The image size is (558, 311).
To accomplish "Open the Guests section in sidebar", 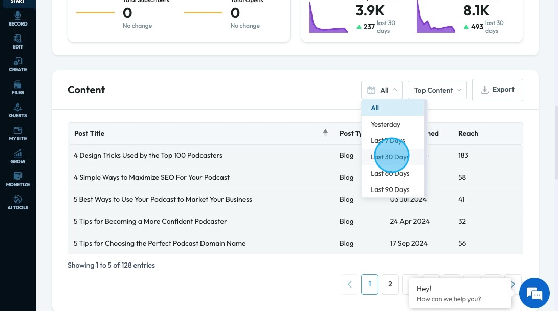I will coord(17,110).
